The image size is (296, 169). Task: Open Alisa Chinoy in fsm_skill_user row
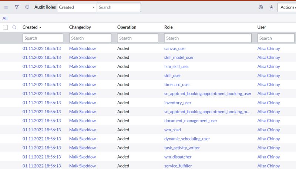point(269,67)
